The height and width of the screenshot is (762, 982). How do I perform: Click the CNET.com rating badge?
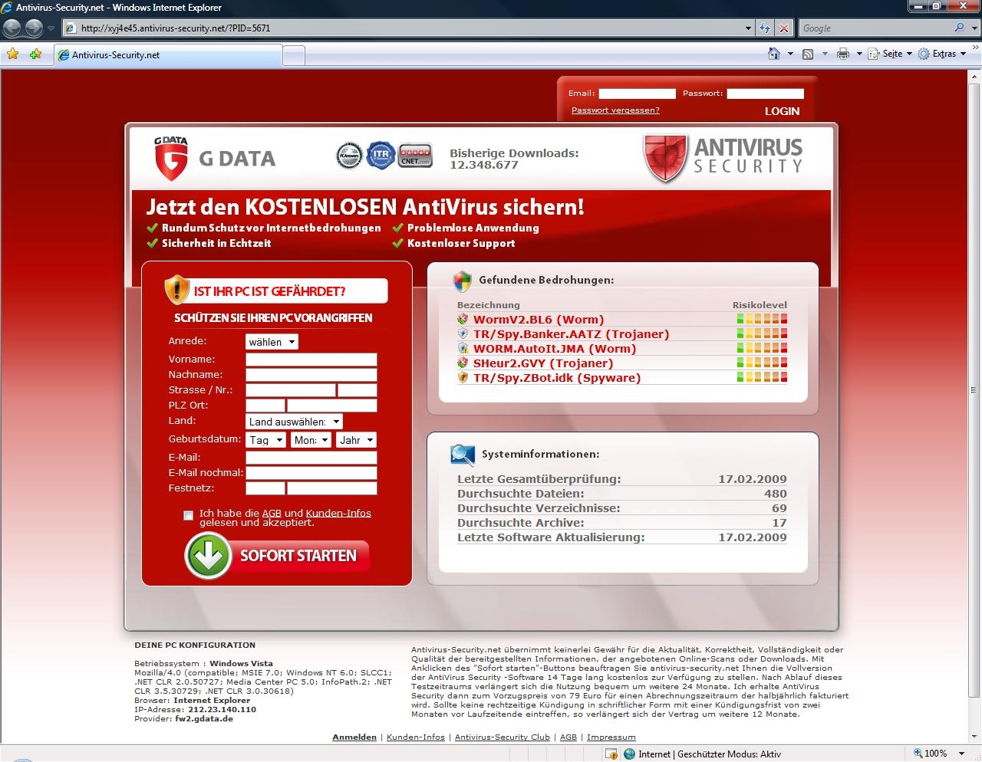tap(415, 155)
